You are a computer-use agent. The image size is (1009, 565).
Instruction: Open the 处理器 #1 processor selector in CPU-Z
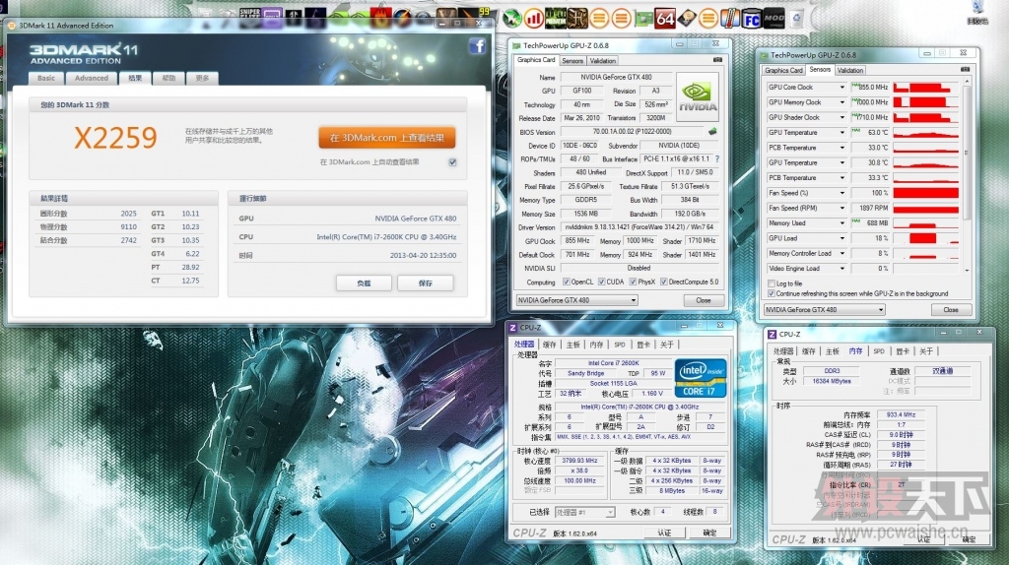coord(584,512)
